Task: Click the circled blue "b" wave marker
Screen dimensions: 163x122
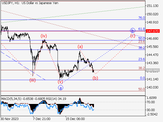Action: click(x=132, y=30)
